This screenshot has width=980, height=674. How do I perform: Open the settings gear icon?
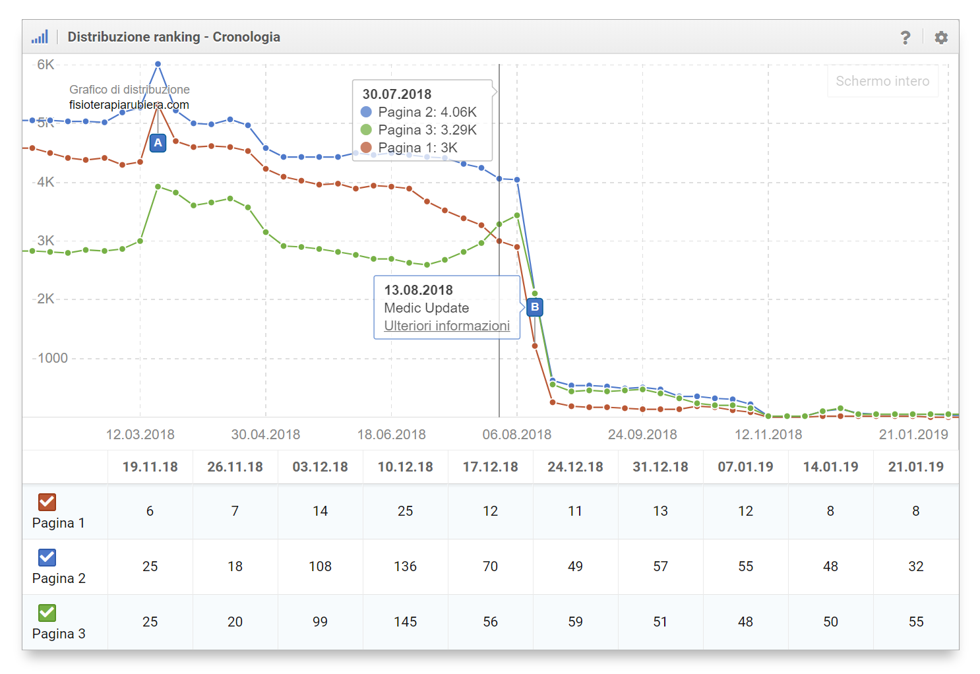pyautogui.click(x=941, y=38)
